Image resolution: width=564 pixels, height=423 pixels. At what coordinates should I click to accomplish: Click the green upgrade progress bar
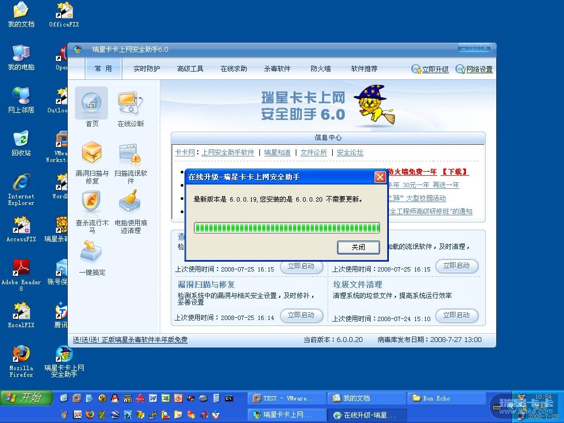[x=286, y=227]
